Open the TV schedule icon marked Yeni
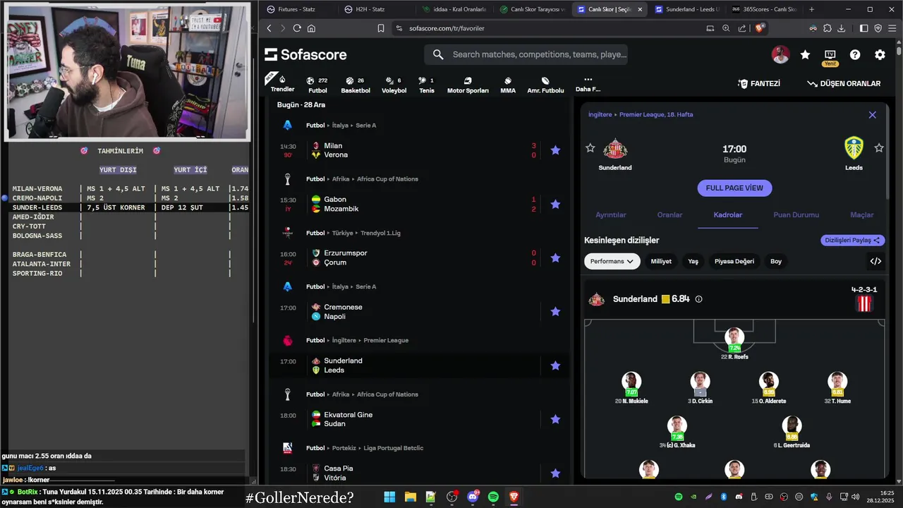 pos(830,57)
